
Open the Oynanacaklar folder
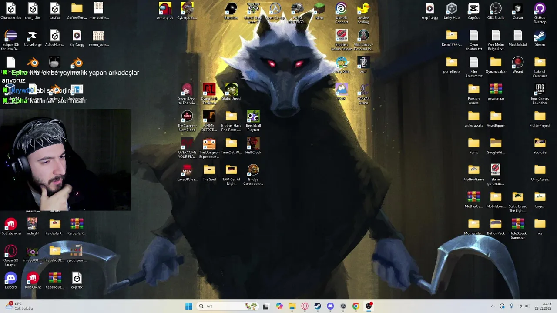496,65
